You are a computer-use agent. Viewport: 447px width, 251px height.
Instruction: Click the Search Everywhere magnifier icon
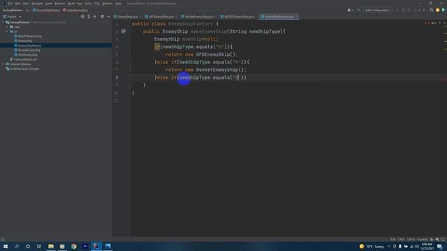click(432, 10)
